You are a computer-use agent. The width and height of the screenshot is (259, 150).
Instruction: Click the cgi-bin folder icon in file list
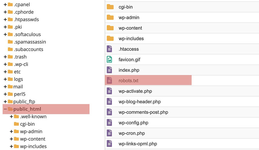pyautogui.click(x=110, y=7)
